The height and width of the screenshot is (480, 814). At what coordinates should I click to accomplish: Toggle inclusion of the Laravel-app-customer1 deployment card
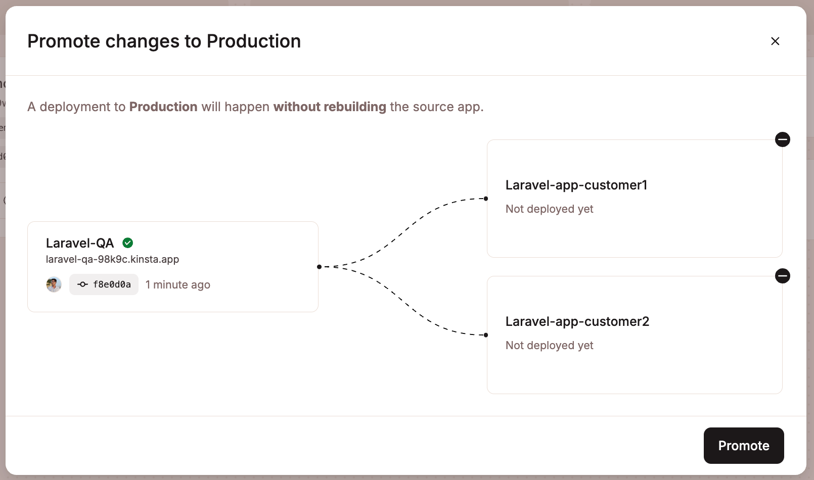783,139
